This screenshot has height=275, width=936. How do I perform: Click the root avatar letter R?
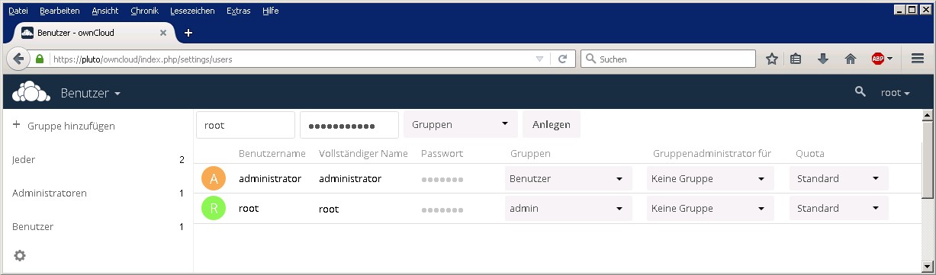214,208
